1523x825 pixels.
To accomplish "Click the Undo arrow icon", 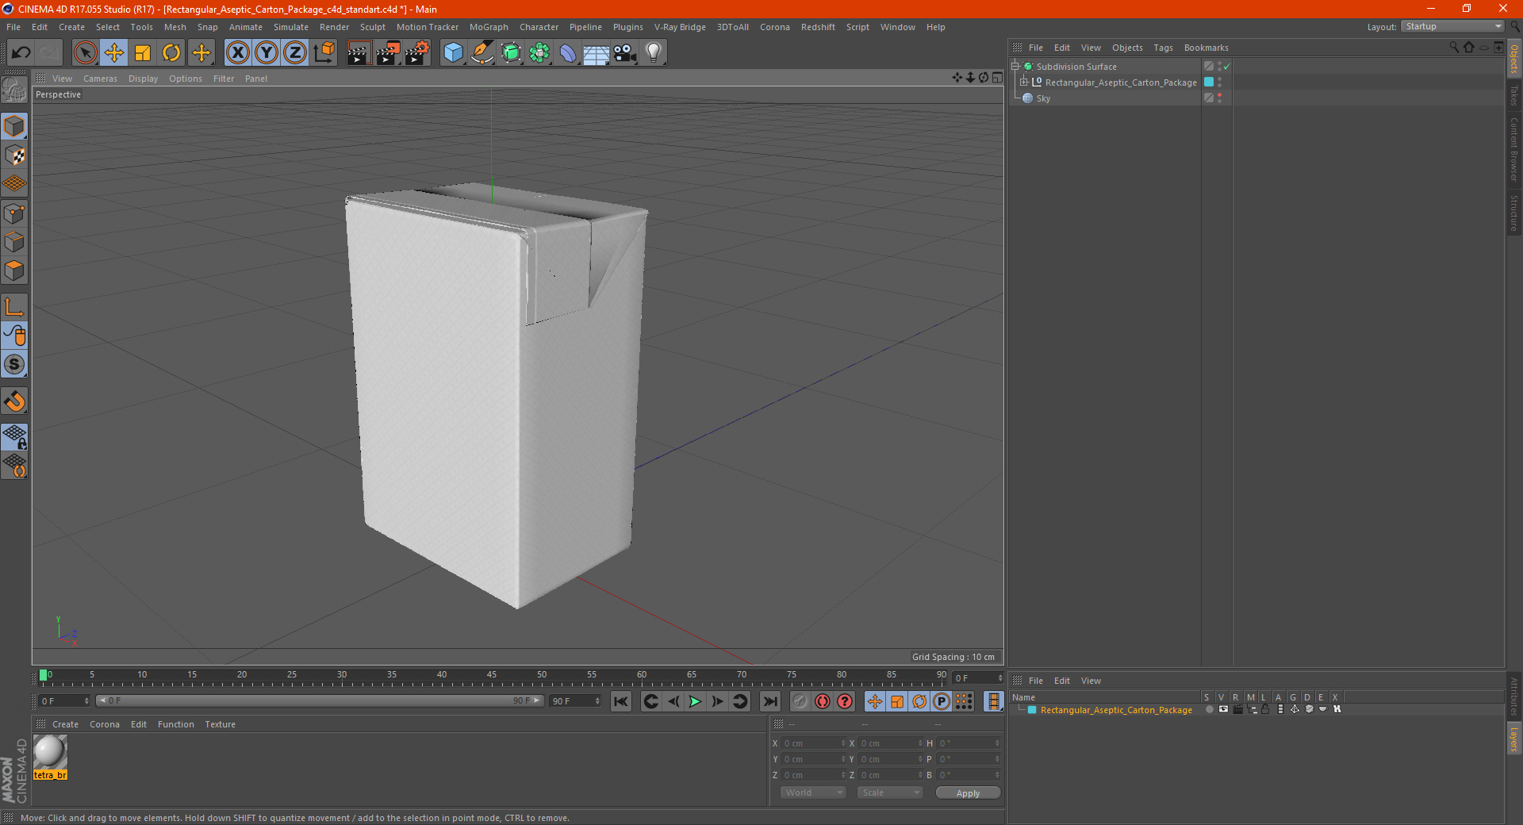I will pos(21,53).
